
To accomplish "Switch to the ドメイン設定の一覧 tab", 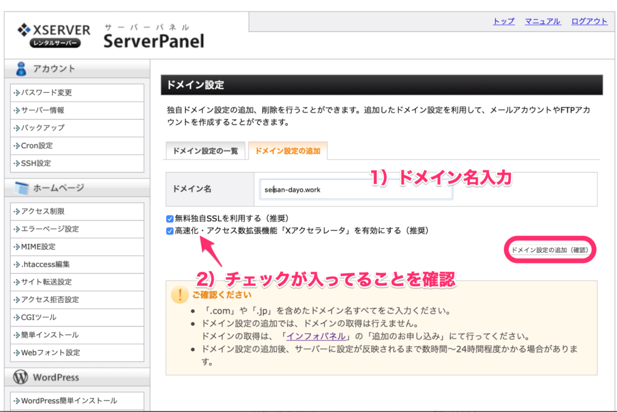I will coord(205,152).
